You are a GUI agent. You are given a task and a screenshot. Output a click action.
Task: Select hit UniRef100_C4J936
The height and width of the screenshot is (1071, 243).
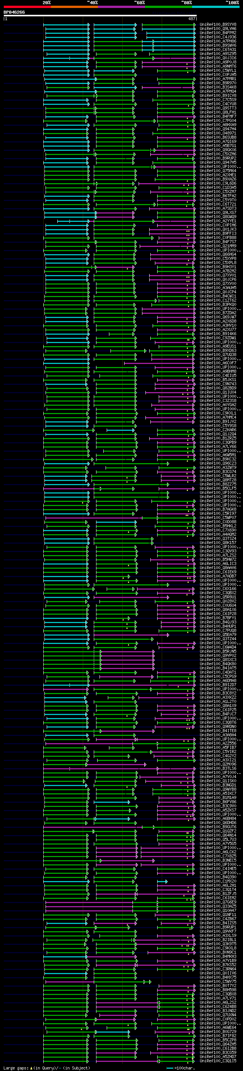[x=218, y=37]
